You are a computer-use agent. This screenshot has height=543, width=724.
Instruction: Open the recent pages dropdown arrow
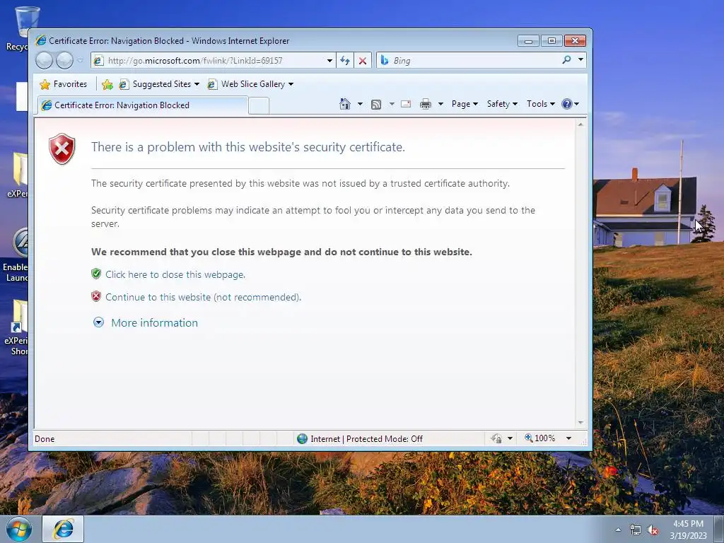coord(80,61)
